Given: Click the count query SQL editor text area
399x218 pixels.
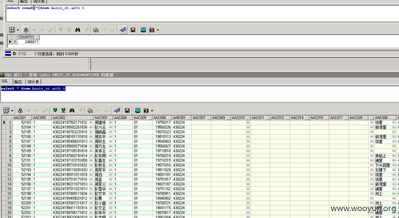Looking at the screenshot, I should click(202, 13).
